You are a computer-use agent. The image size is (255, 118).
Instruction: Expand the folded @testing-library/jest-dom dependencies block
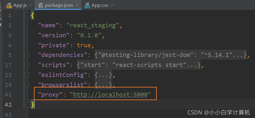(x=171, y=55)
